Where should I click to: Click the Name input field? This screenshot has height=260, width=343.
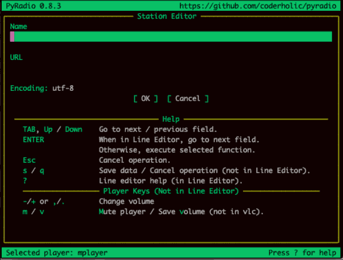point(171,37)
